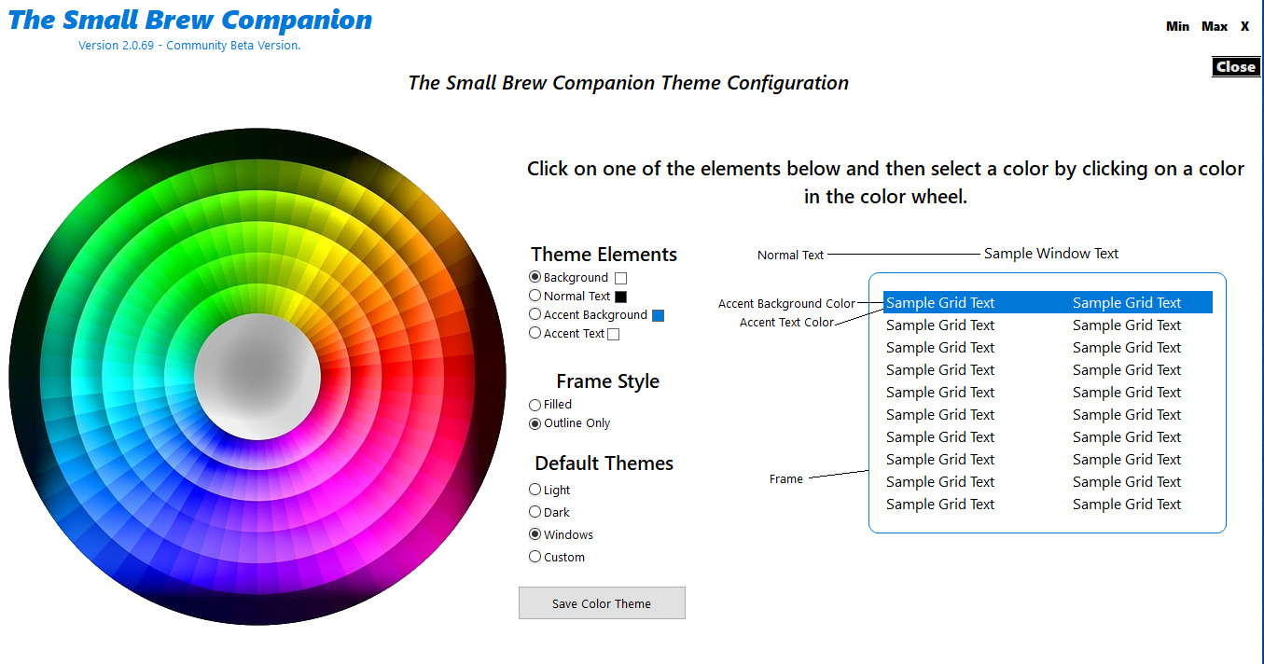This screenshot has width=1264, height=664.
Task: Click the Min control in the corner
Action: tap(1177, 26)
